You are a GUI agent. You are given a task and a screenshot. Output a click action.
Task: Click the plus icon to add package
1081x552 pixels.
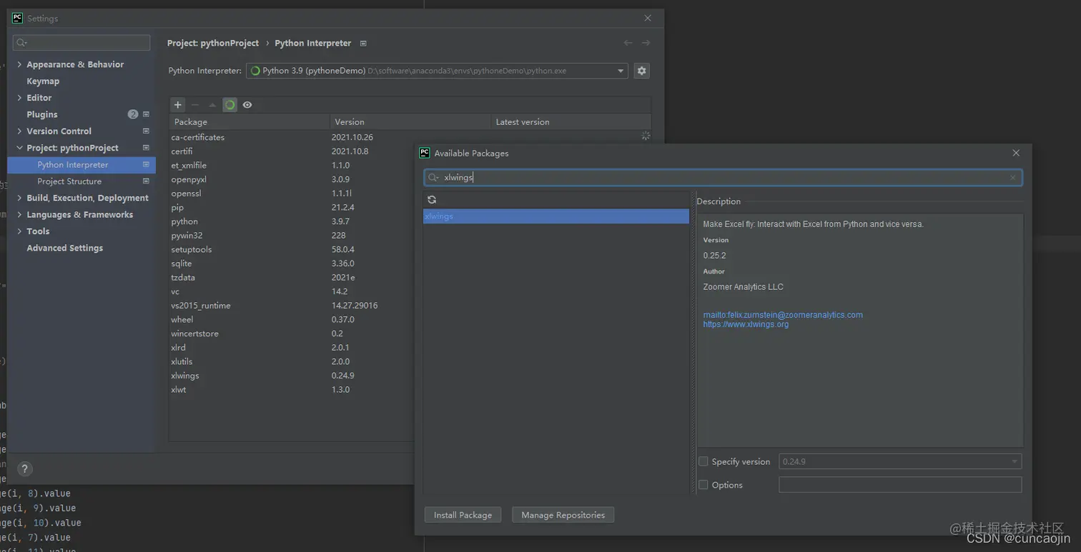[x=178, y=105]
